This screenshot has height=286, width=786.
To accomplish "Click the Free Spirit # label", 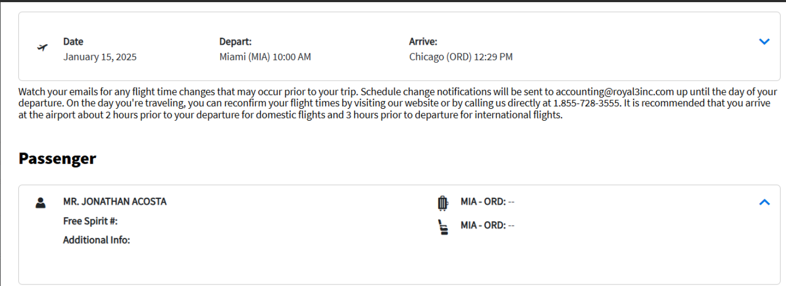I will pos(90,221).
